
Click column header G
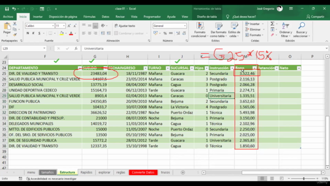(x=95, y=56)
